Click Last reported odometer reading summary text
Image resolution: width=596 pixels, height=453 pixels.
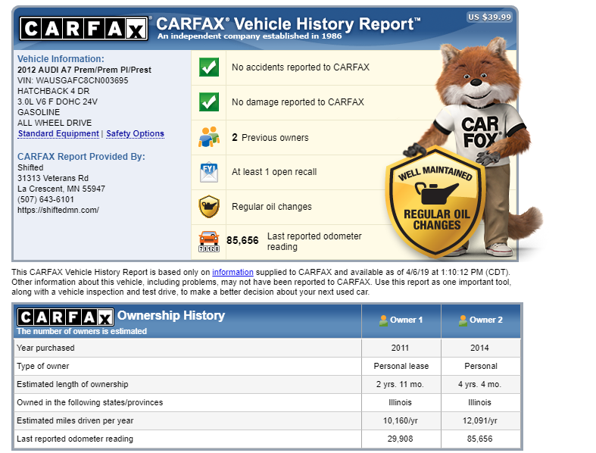pos(314,242)
